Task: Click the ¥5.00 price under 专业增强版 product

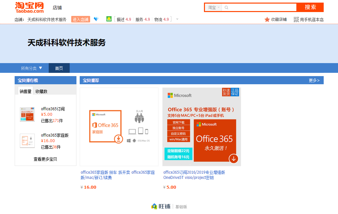Action: (169, 187)
